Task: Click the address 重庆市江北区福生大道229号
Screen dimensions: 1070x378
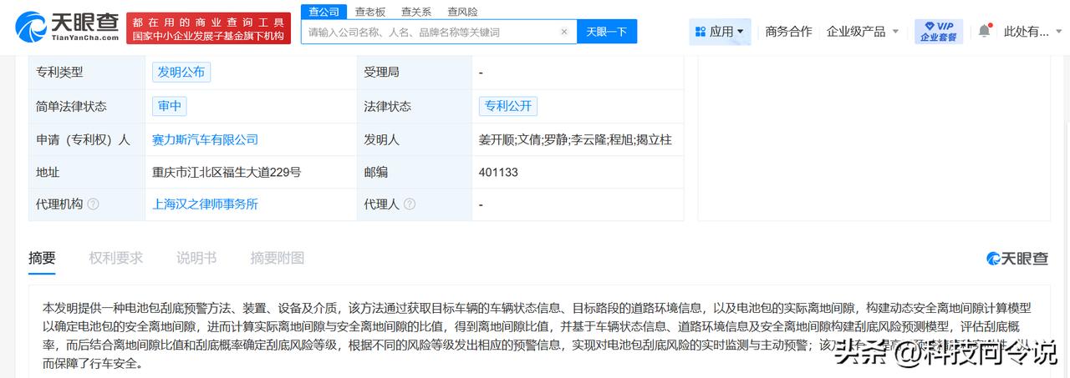Action: pyautogui.click(x=227, y=172)
